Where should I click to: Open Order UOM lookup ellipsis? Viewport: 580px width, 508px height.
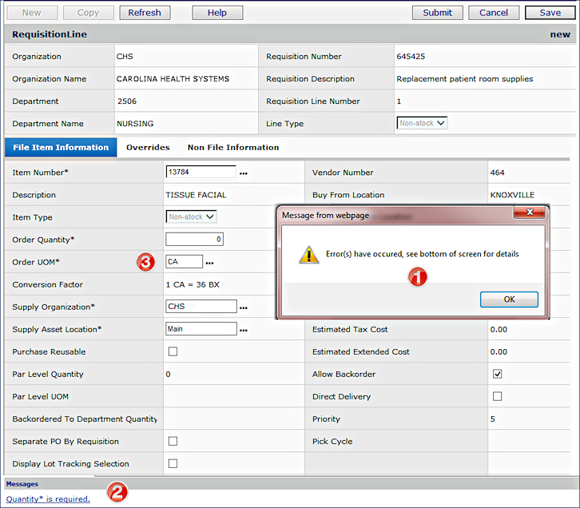tap(210, 263)
